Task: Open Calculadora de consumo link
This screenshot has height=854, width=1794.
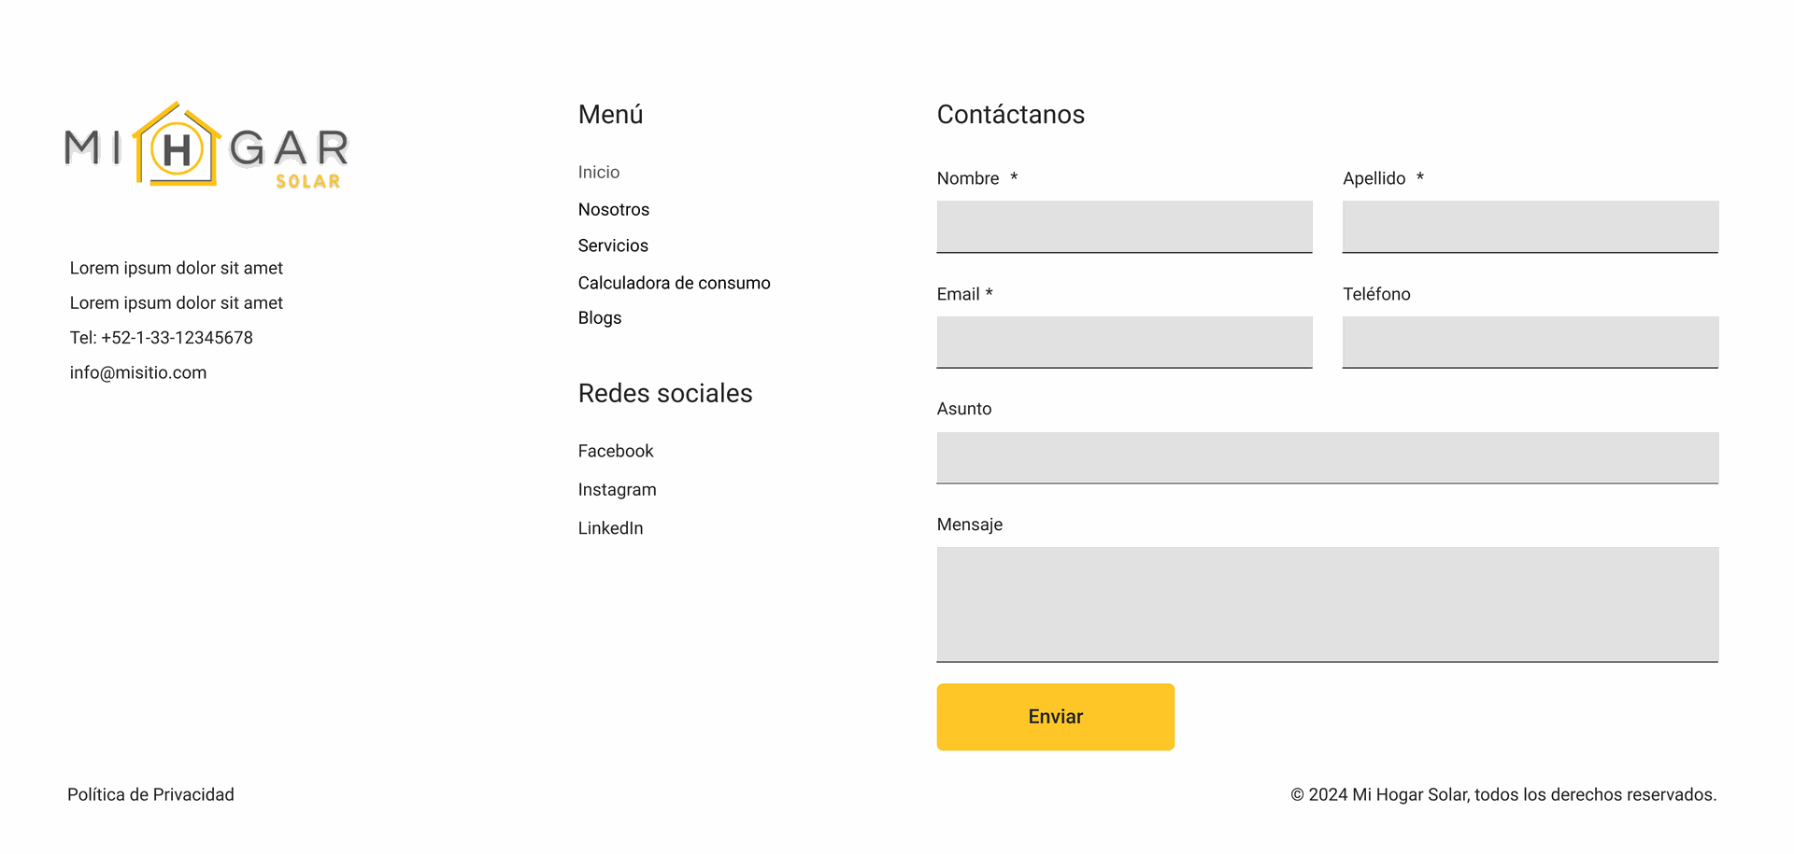Action: click(x=675, y=283)
